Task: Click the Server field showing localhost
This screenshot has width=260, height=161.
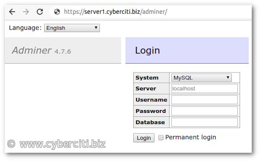Action: (x=204, y=89)
